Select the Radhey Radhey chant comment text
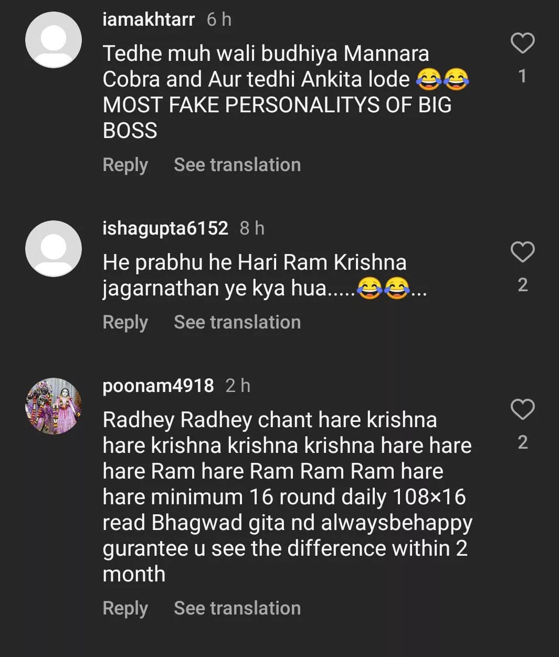Viewport: 559px width, 657px height. 286,496
